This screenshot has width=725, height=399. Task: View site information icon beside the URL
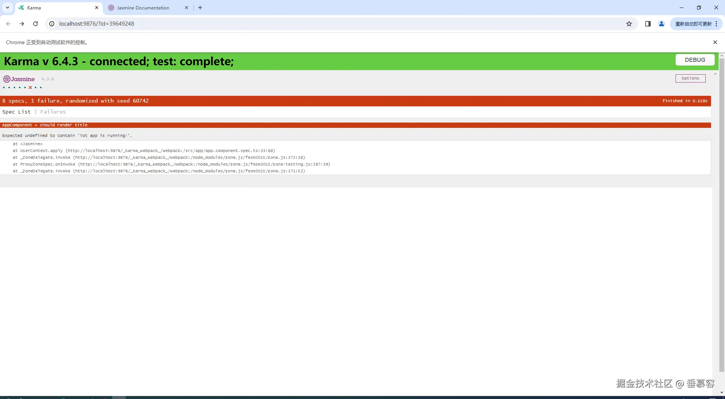point(52,24)
